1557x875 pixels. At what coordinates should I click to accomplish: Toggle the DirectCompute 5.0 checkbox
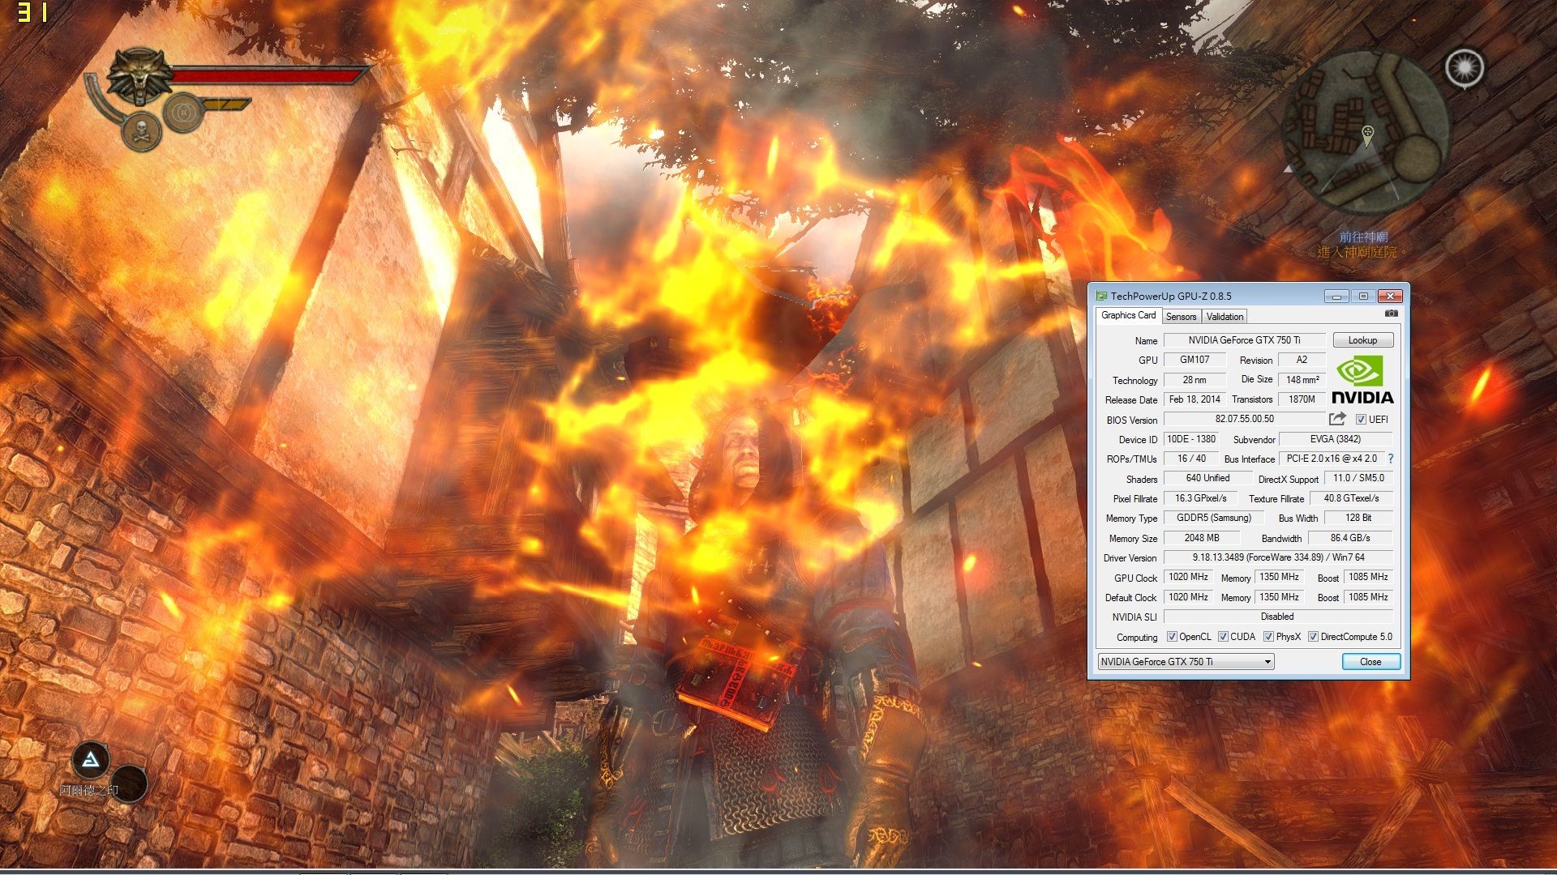(x=1313, y=637)
